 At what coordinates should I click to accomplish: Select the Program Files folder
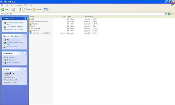36,29
